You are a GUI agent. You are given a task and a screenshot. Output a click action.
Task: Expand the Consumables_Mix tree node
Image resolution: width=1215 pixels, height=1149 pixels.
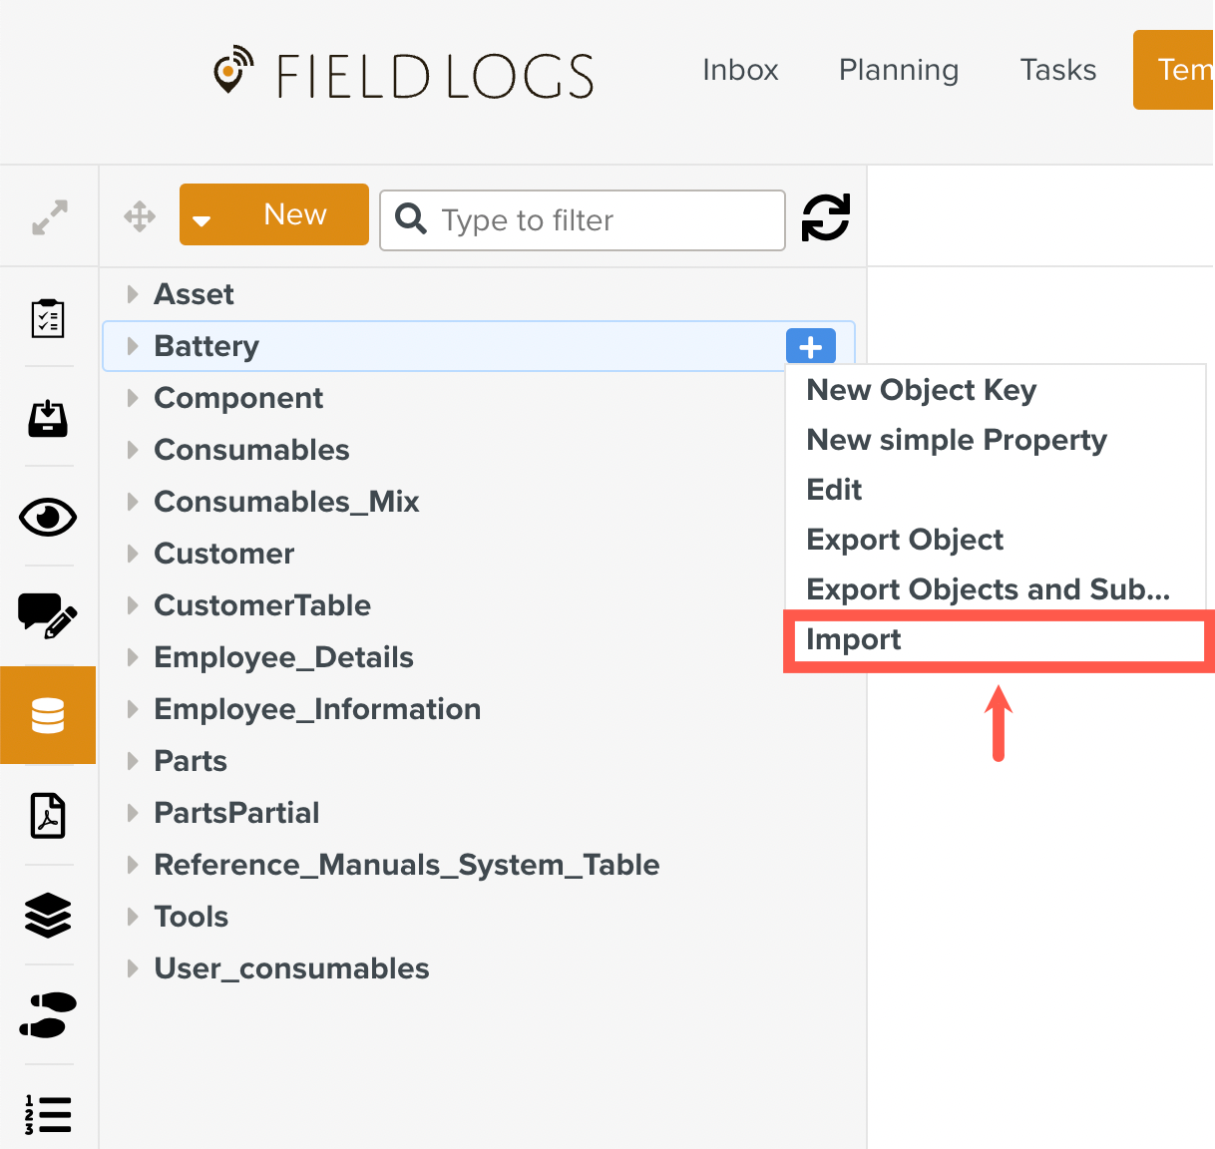[x=133, y=502]
